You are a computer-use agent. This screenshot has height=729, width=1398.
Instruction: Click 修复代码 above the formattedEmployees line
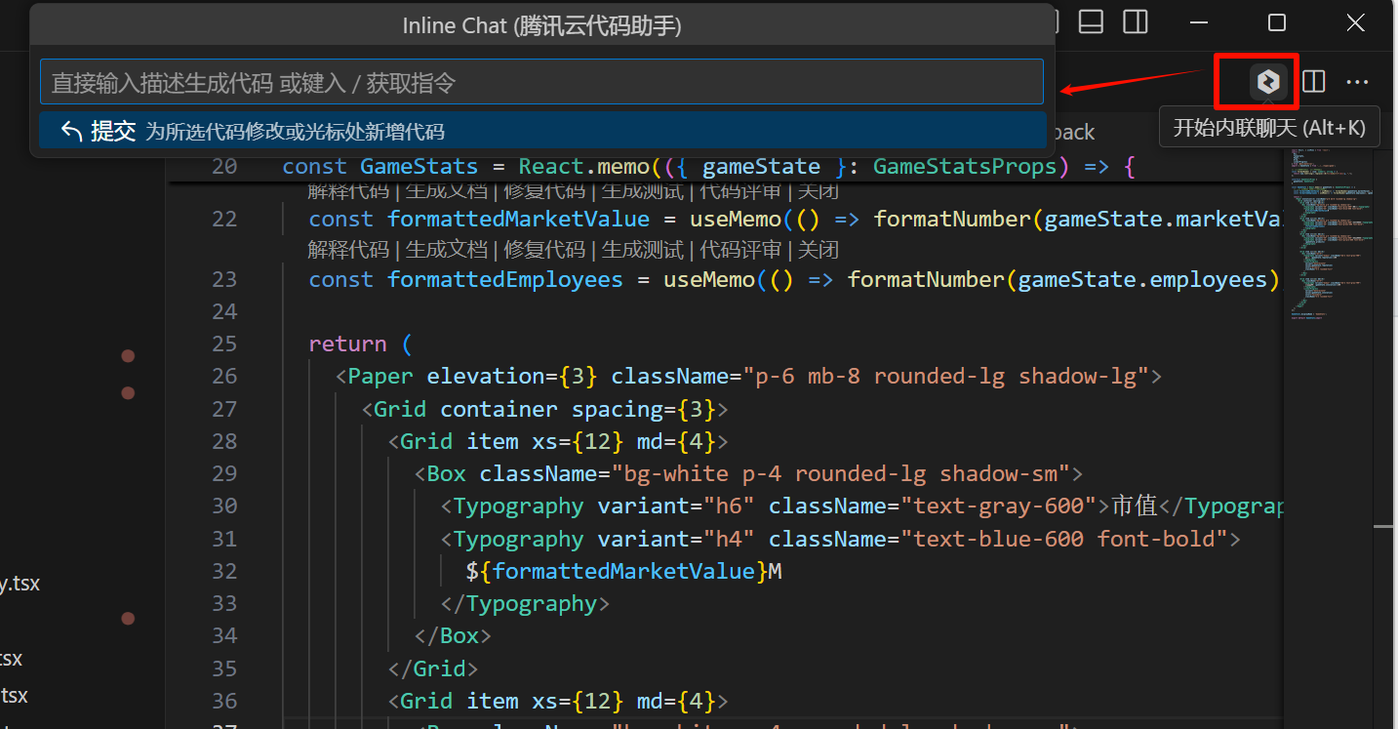coord(544,250)
